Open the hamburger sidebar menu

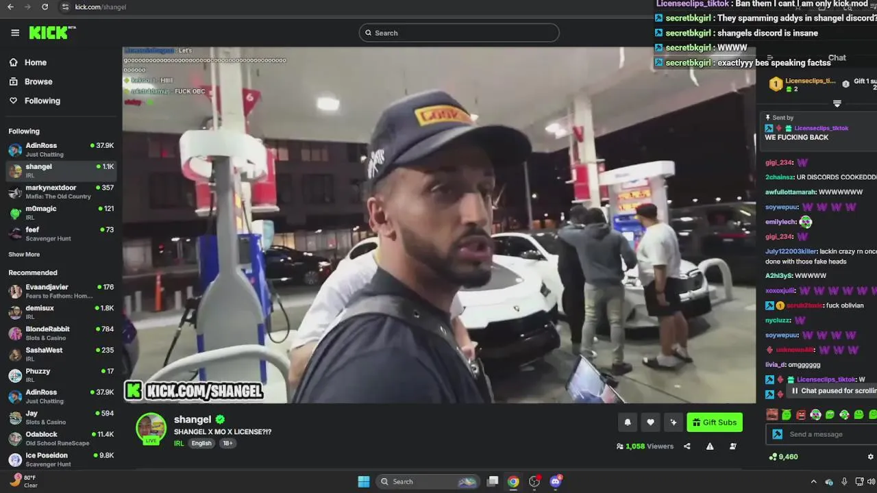pyautogui.click(x=15, y=32)
